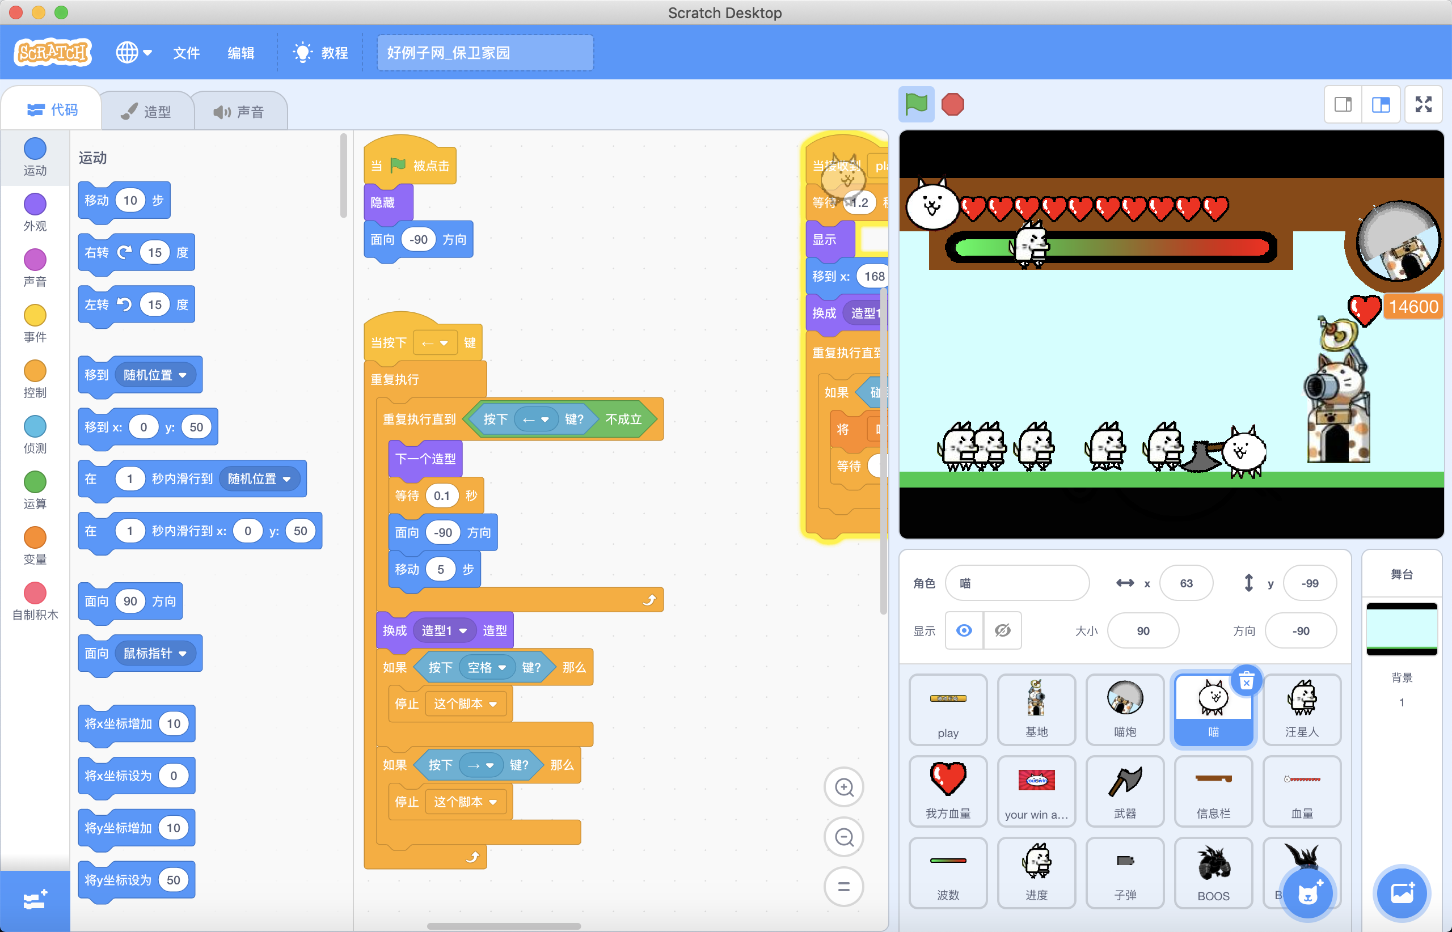Open the language globe menu
1452x932 pixels.
(133, 53)
